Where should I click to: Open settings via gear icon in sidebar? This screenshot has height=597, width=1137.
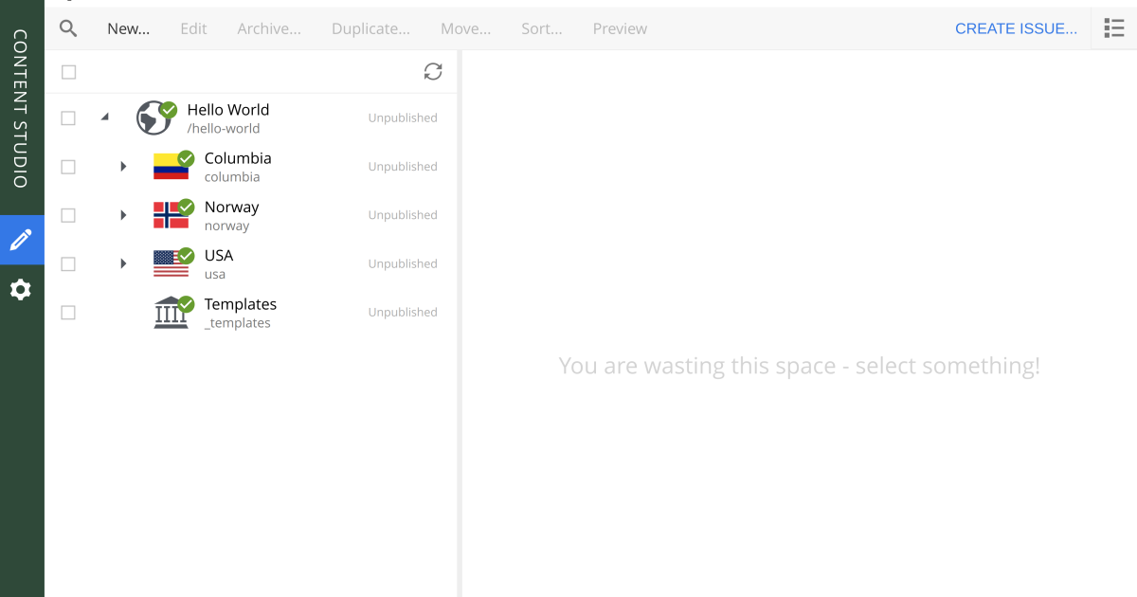pyautogui.click(x=21, y=289)
